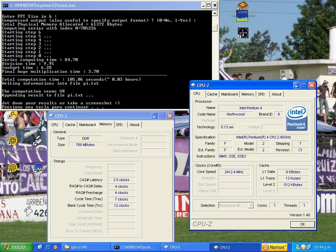The height and width of the screenshot is (252, 336).
Task: Click the Memory CPU-Z window title icon
Action: click(51, 116)
